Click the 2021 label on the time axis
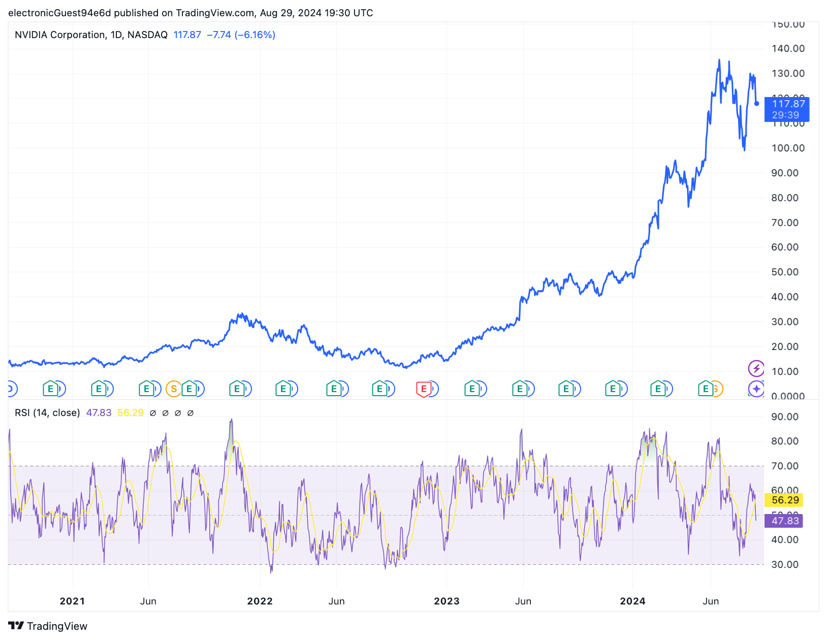 point(72,601)
